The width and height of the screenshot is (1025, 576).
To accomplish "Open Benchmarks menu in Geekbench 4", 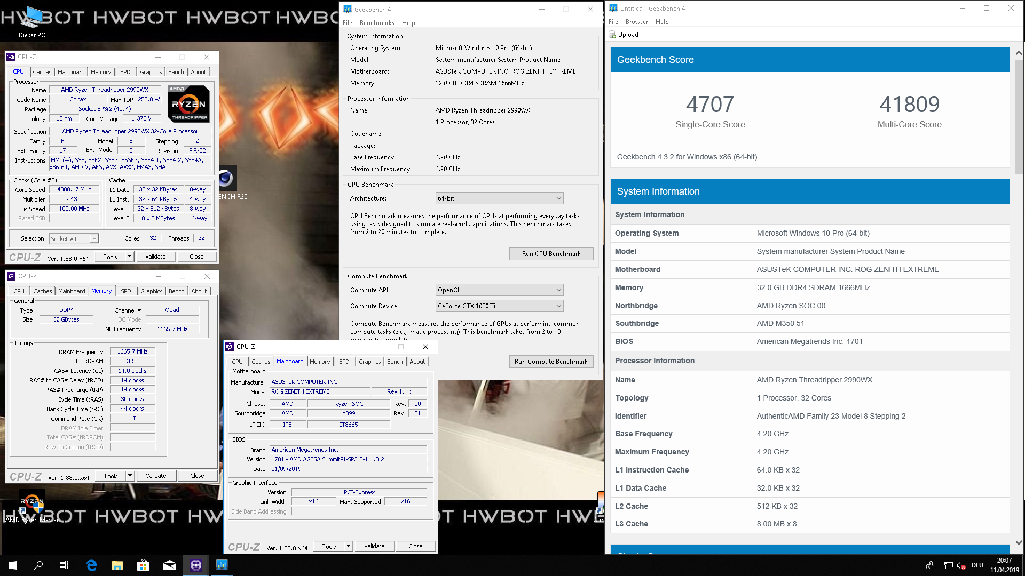I will (377, 23).
